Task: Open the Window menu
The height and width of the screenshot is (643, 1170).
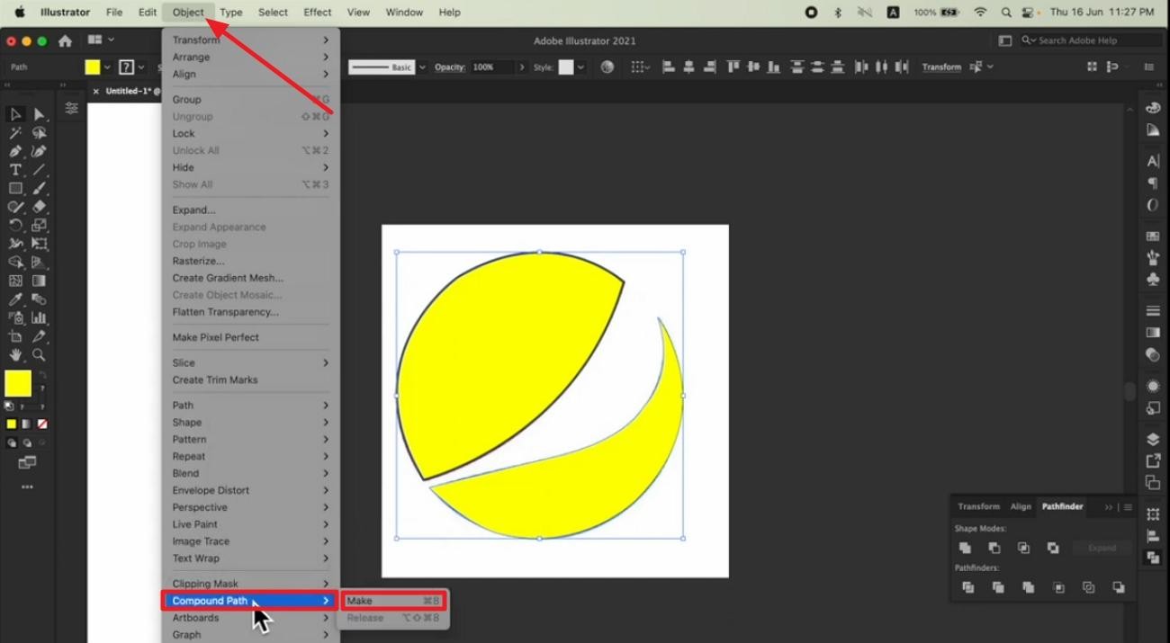Action: [x=404, y=13]
